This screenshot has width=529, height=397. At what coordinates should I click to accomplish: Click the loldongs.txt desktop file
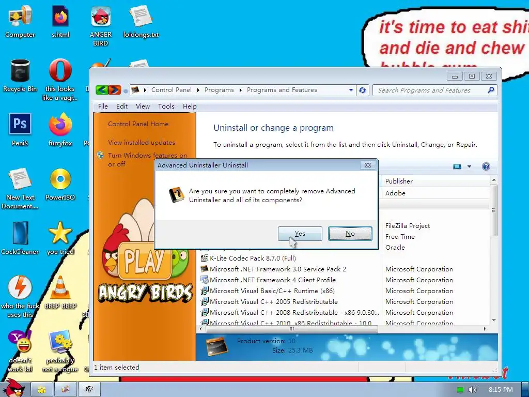[141, 22]
